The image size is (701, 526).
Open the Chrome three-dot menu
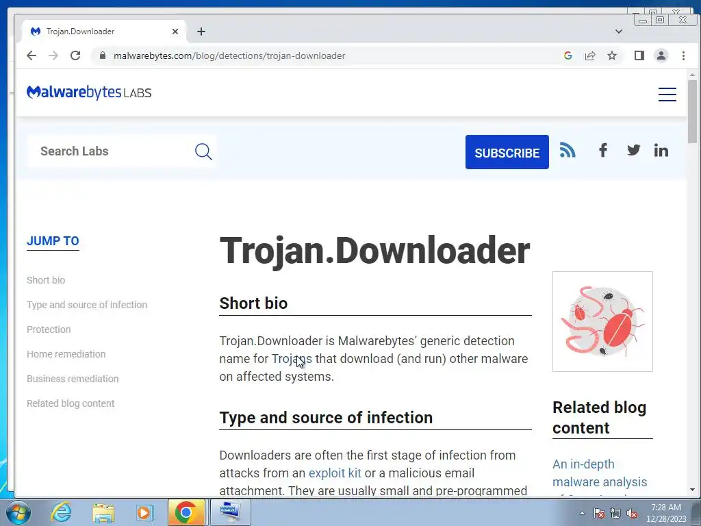[683, 55]
